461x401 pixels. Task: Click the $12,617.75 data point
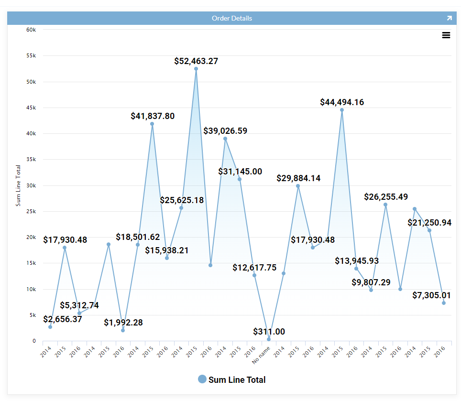pyautogui.click(x=254, y=275)
